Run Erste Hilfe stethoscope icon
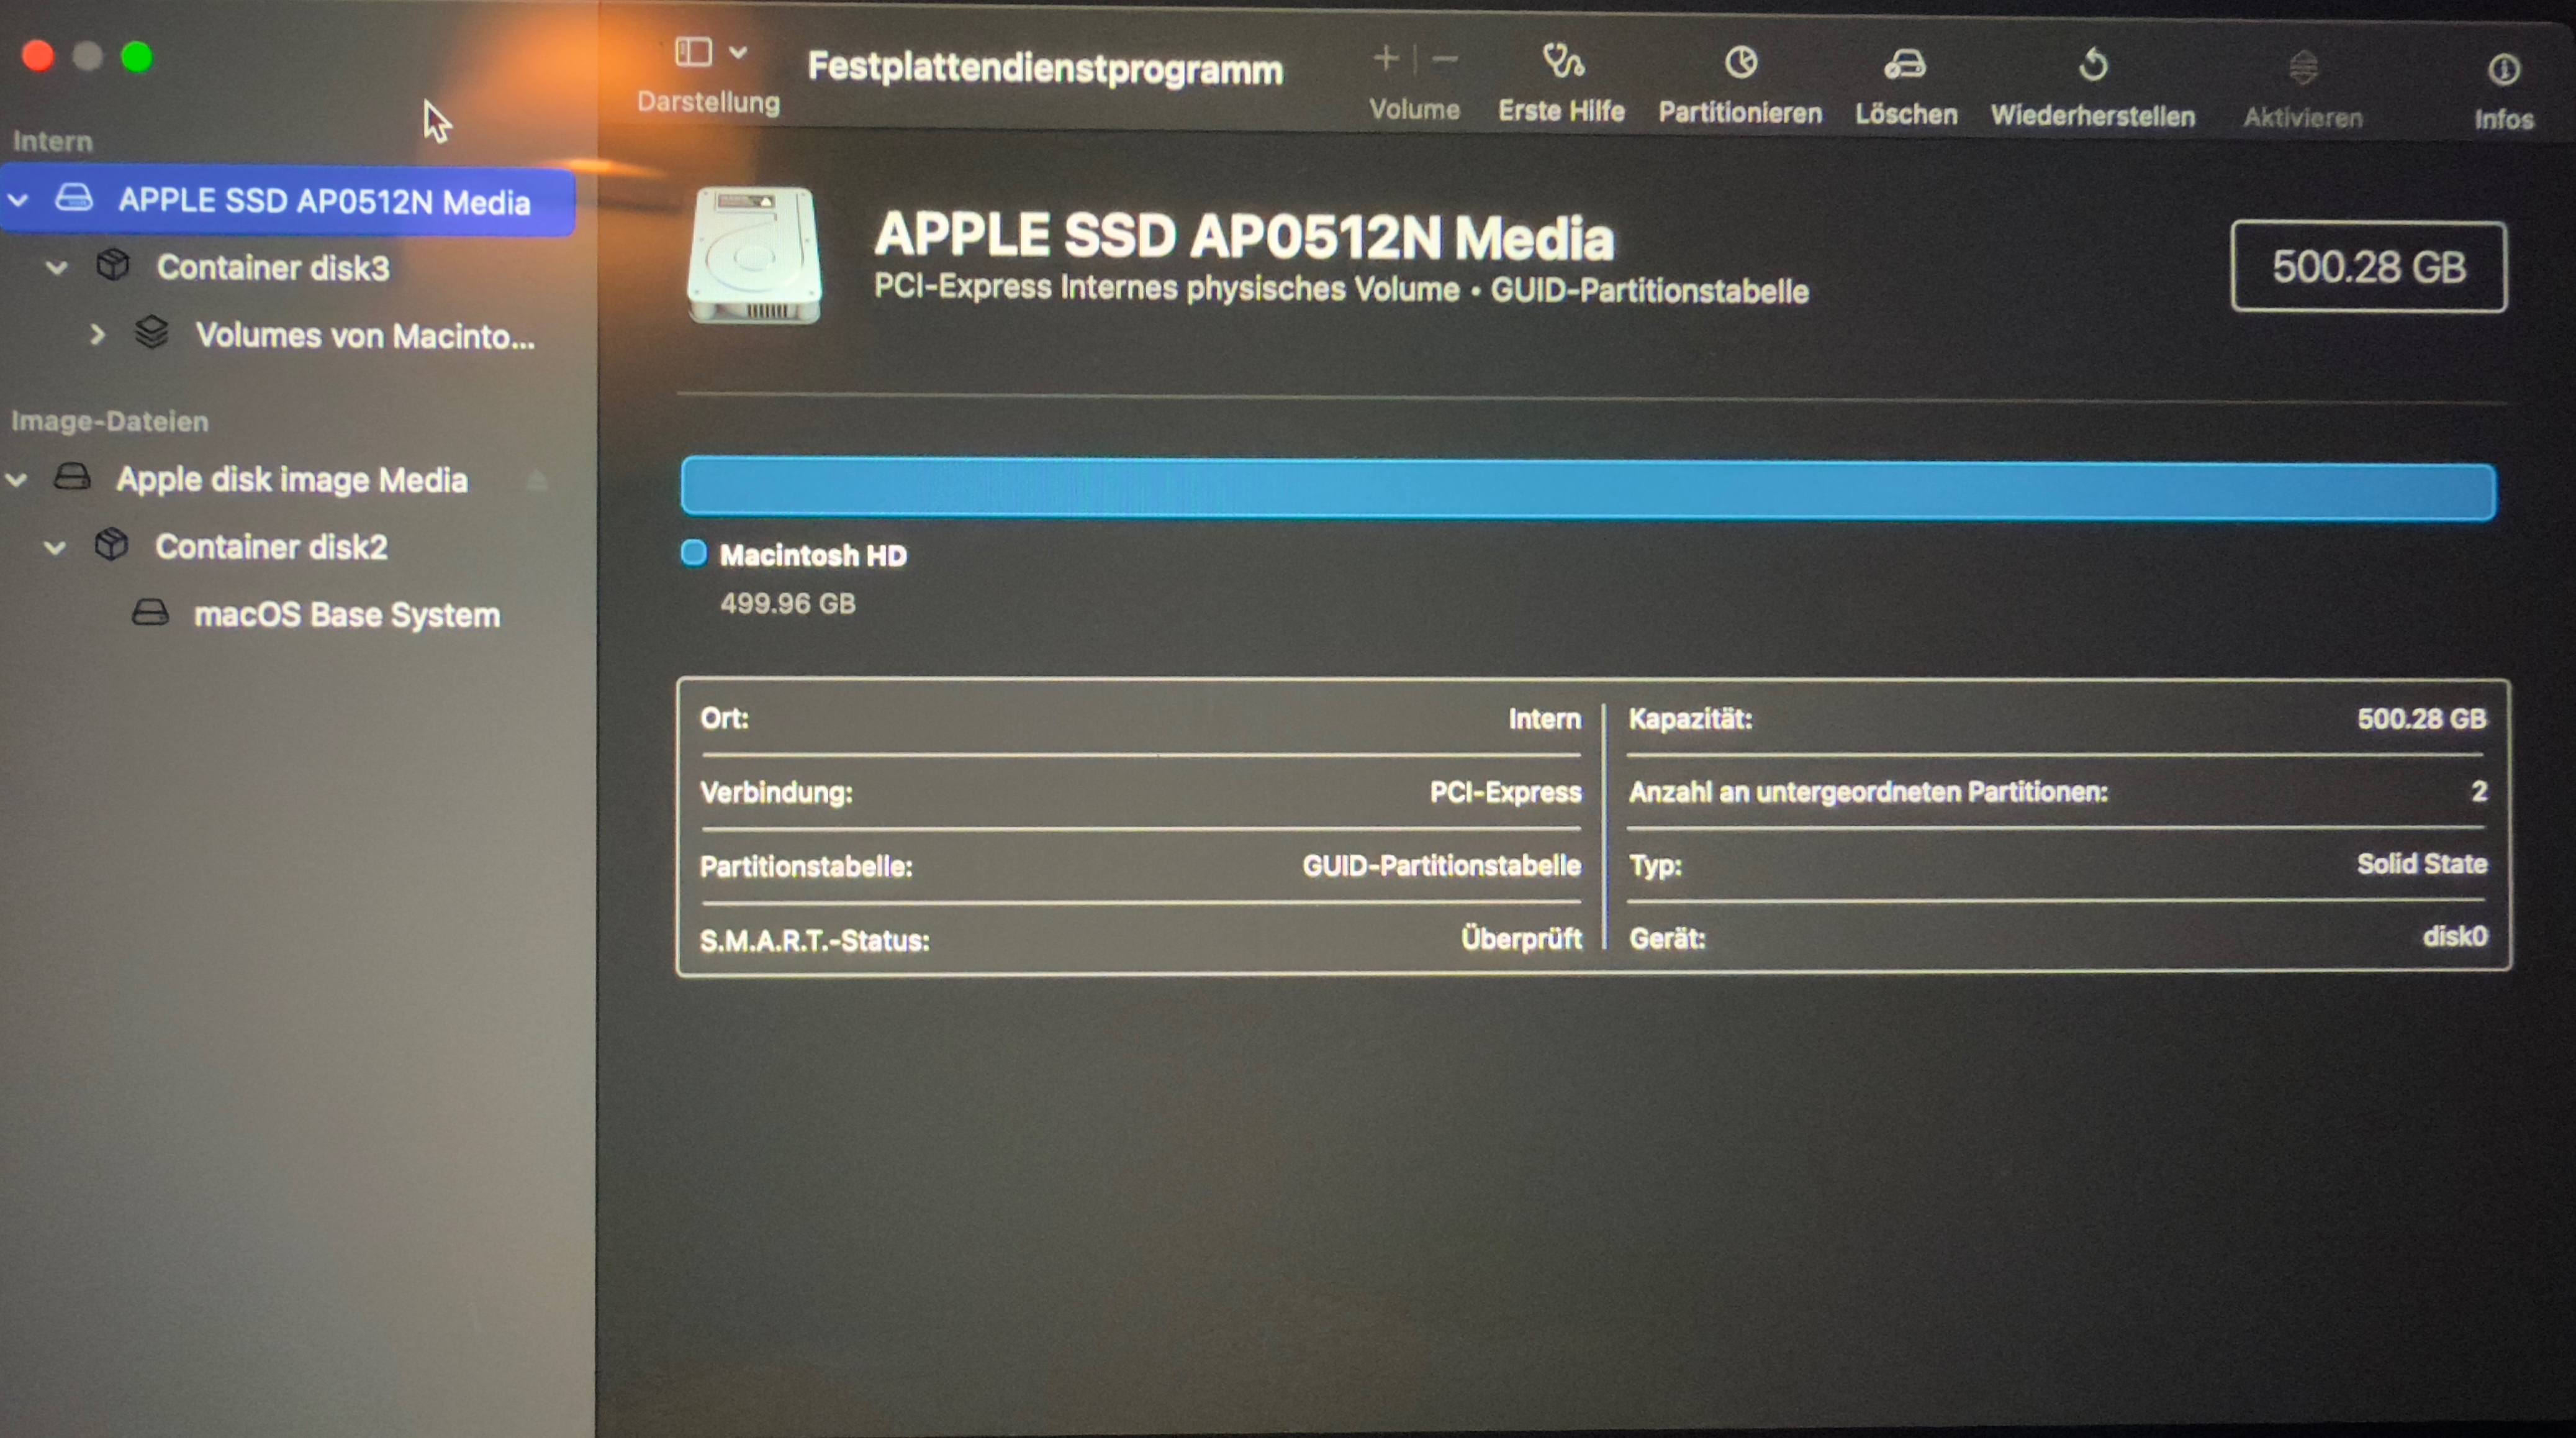Screen dimensions: 2576x1438 [1561, 62]
